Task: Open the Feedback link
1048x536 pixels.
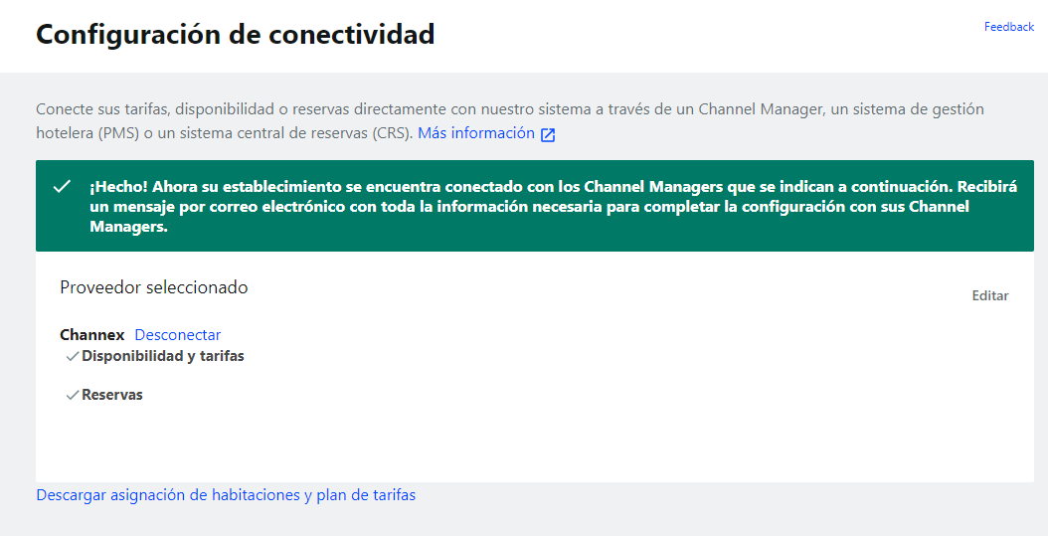Action: (x=1008, y=27)
